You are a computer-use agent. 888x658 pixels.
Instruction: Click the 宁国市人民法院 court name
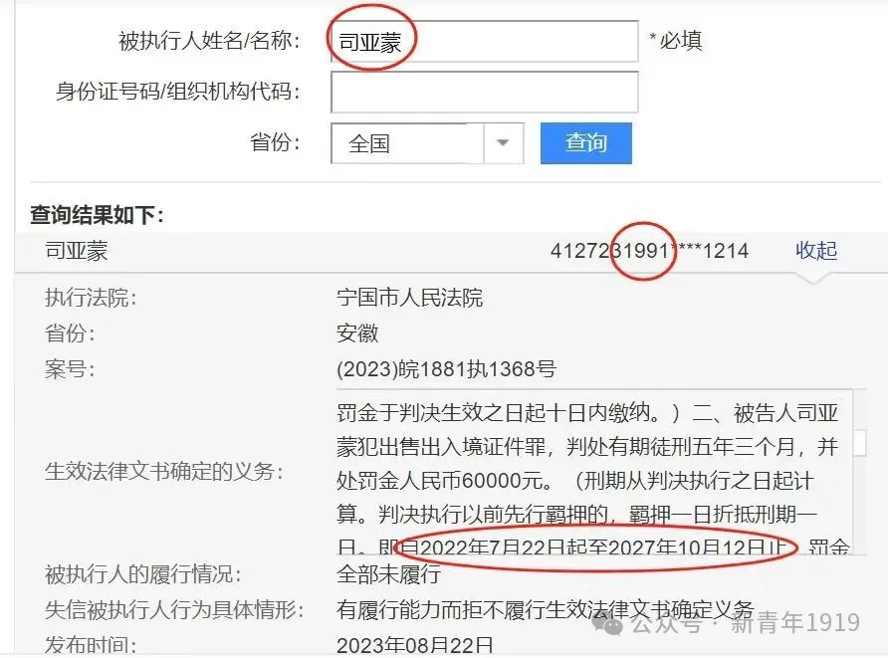(x=409, y=298)
